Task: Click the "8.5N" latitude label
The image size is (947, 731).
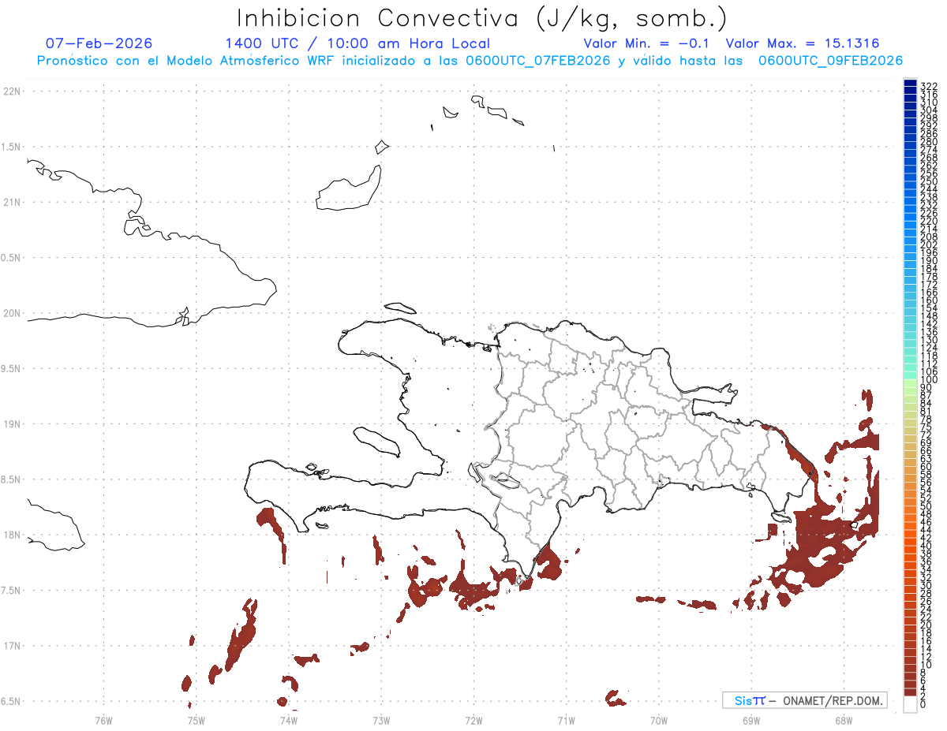Action: (x=11, y=479)
